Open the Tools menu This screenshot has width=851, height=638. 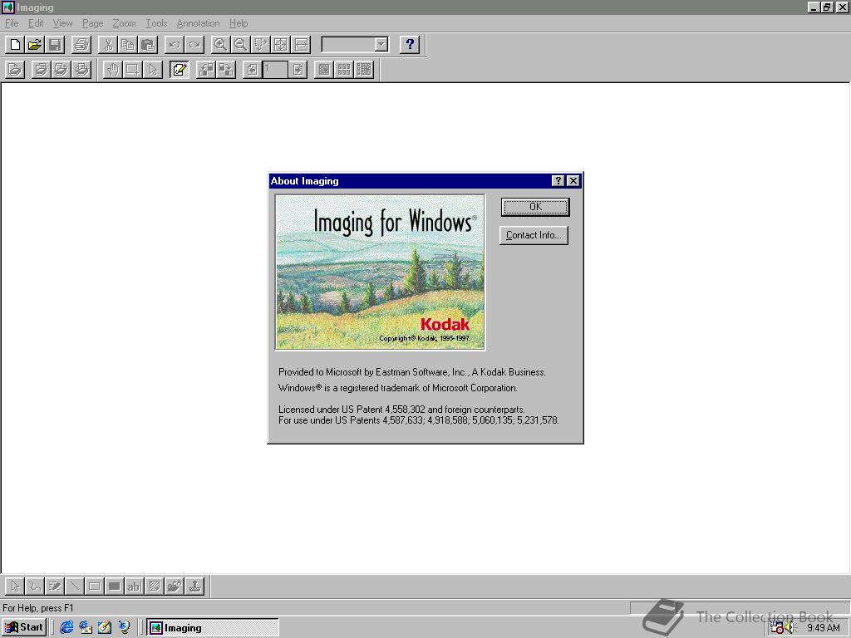156,23
